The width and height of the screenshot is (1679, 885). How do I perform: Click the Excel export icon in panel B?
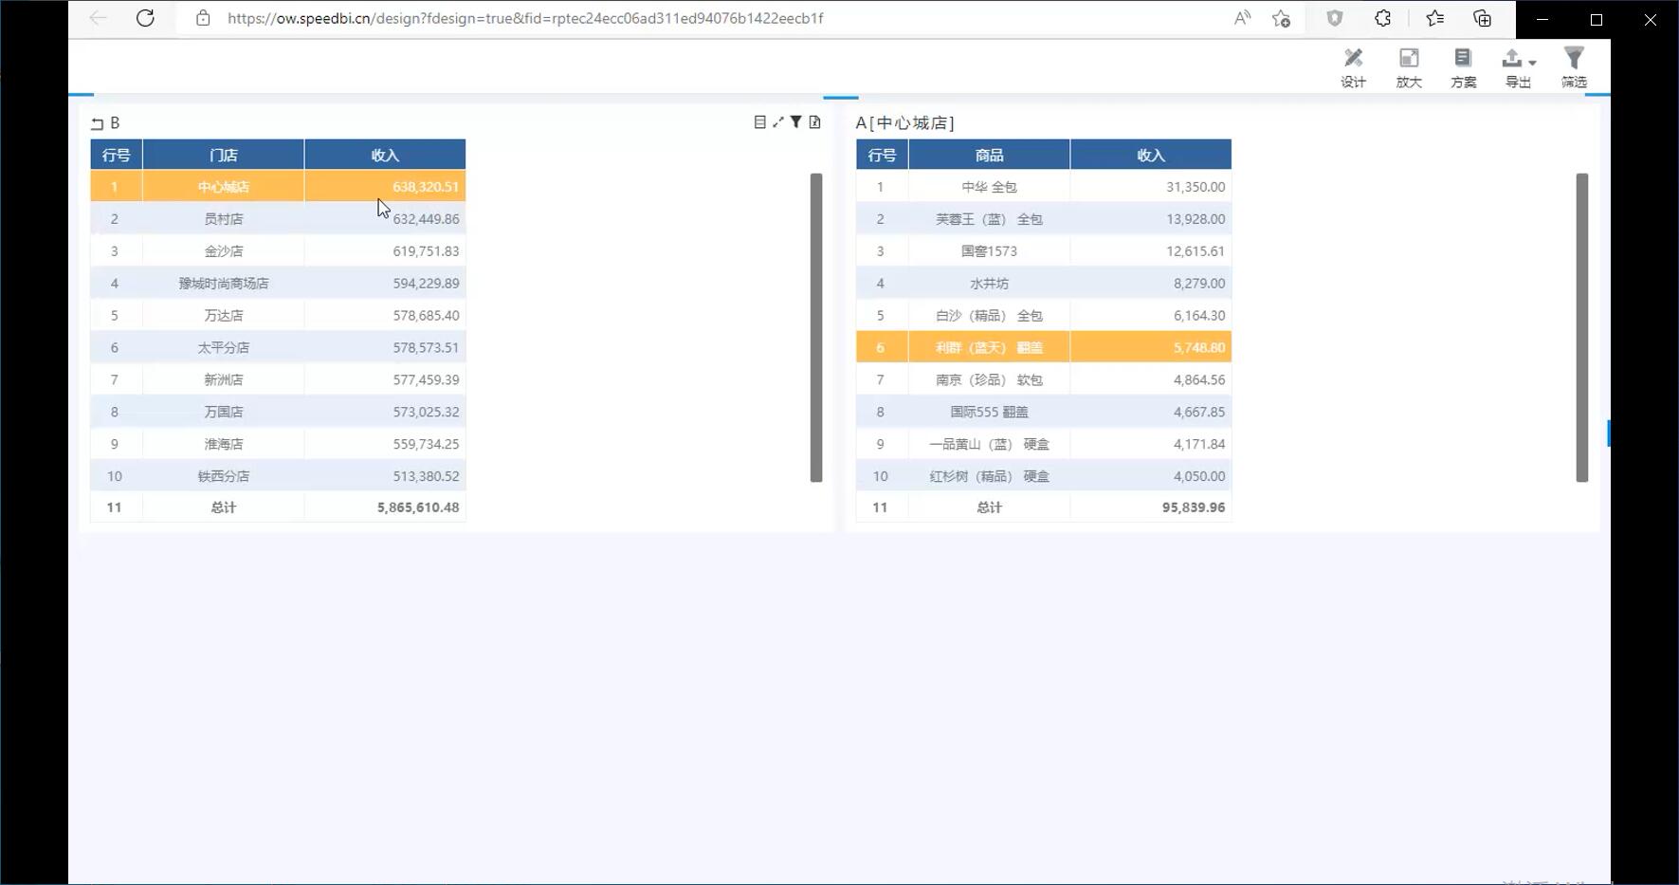[814, 122]
